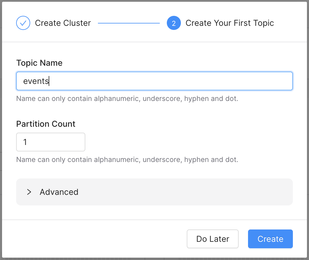
Task: Click the Topic Name field label
Action: point(39,63)
